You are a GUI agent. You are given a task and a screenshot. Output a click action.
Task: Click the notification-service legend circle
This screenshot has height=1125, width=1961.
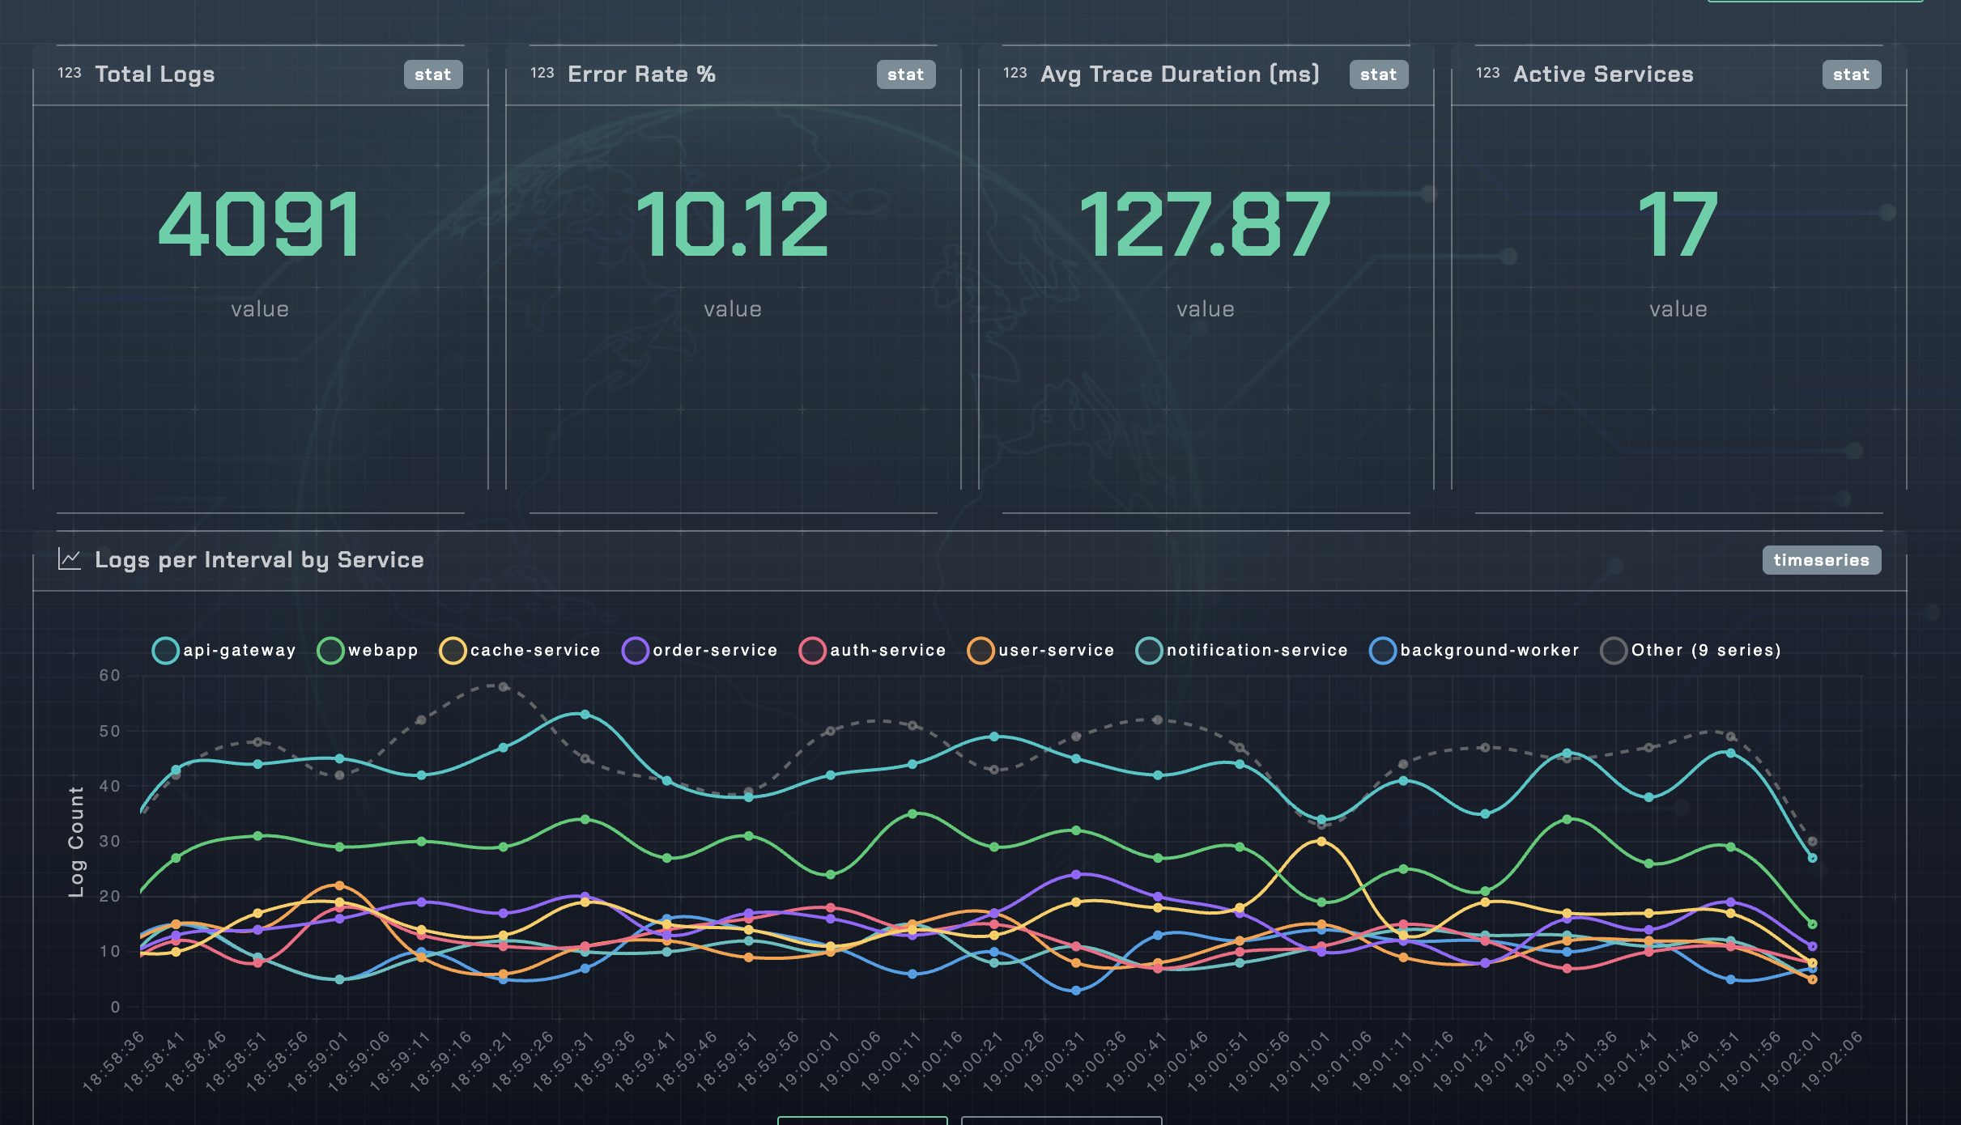(x=1149, y=650)
